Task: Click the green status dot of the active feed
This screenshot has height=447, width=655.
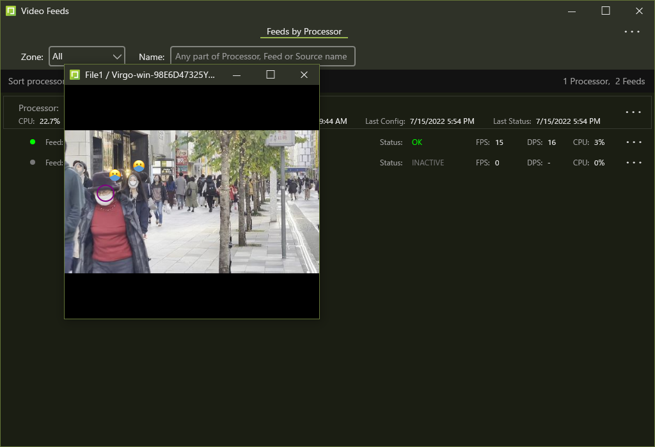Action: pos(33,142)
